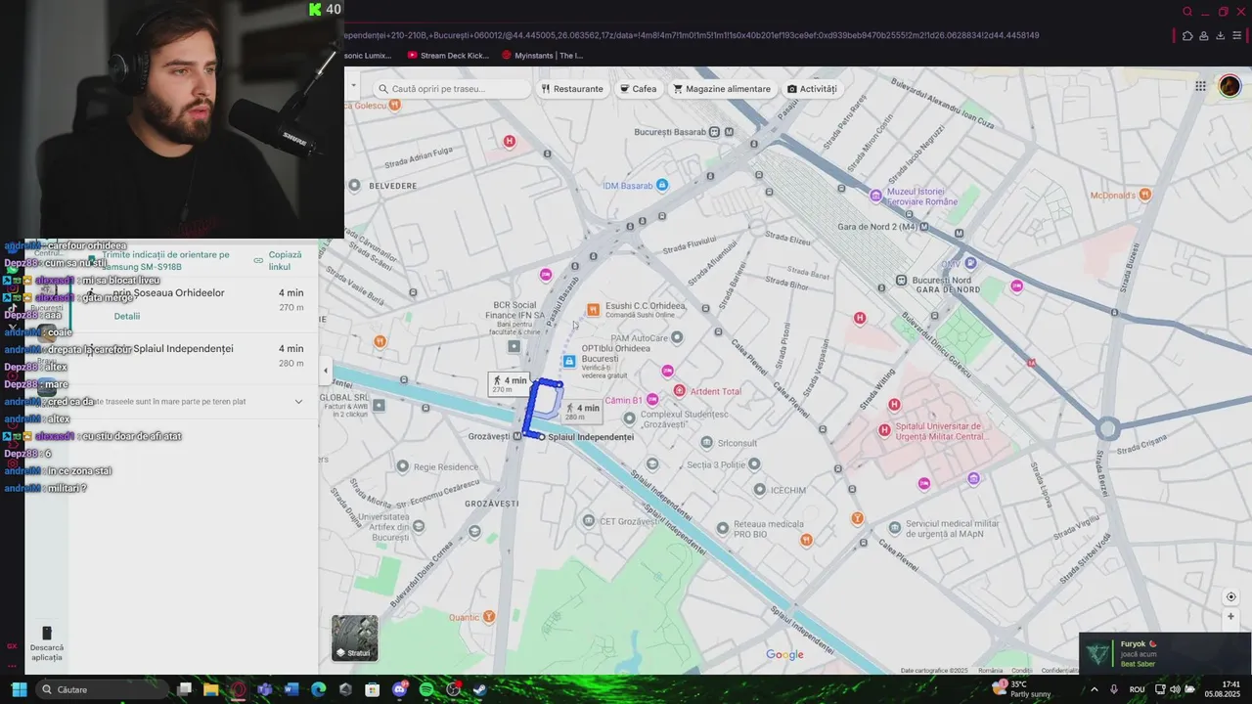This screenshot has width=1252, height=704.
Task: Click Descarcă aplicația button
Action: (x=47, y=644)
